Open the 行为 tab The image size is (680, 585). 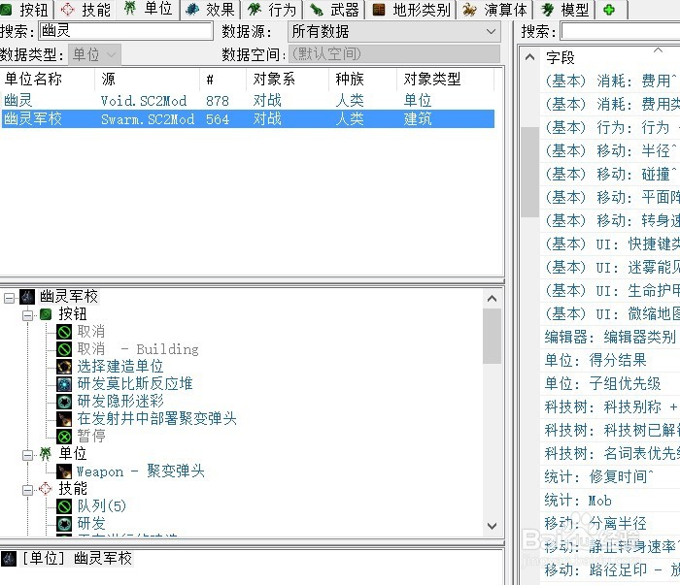272,10
